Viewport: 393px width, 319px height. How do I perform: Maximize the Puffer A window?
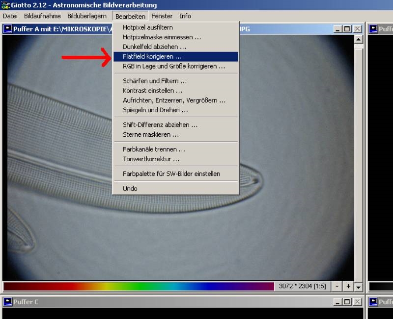[347, 29]
